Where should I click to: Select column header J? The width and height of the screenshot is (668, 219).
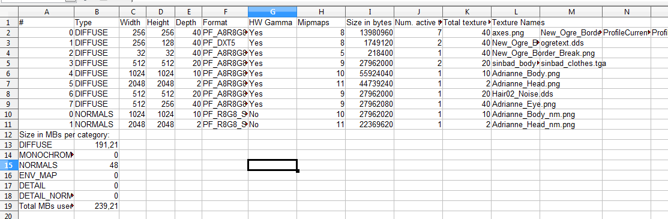(418, 12)
